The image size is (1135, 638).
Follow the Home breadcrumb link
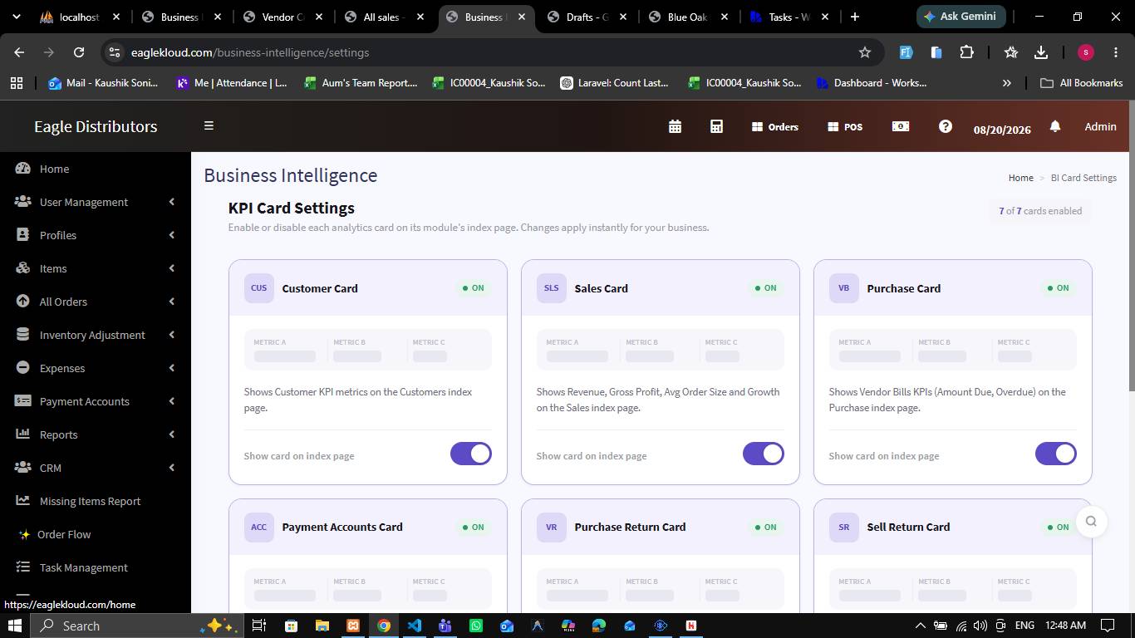point(1020,178)
